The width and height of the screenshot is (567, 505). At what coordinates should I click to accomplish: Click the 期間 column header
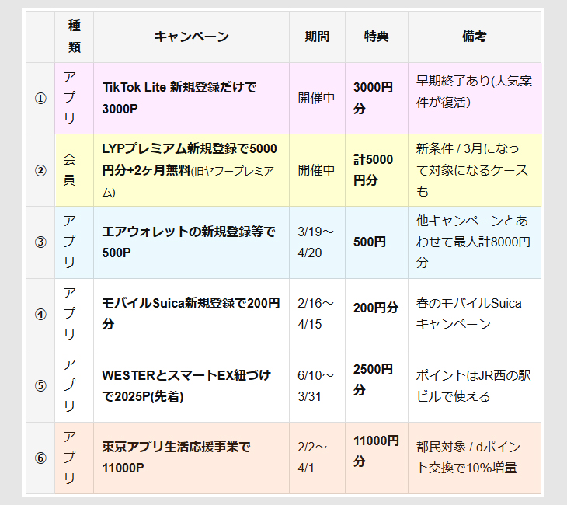[317, 37]
